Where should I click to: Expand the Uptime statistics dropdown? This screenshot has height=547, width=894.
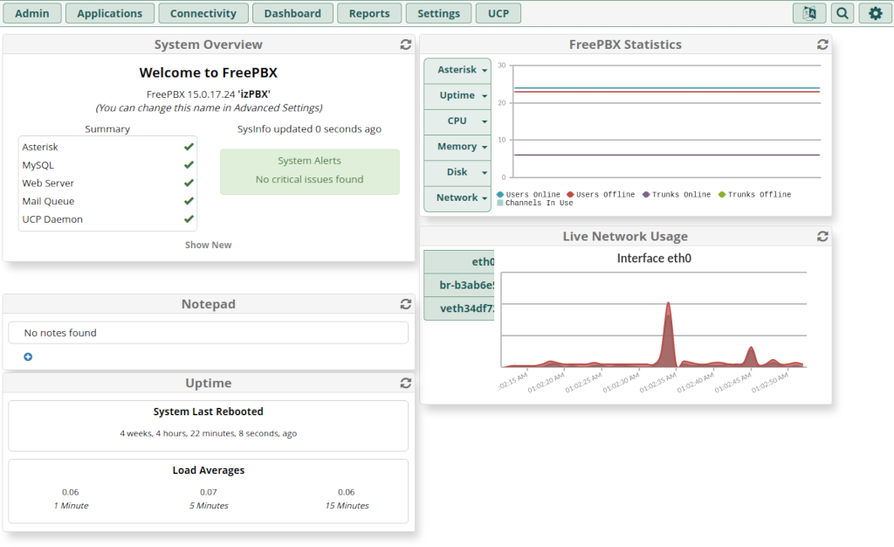[457, 96]
